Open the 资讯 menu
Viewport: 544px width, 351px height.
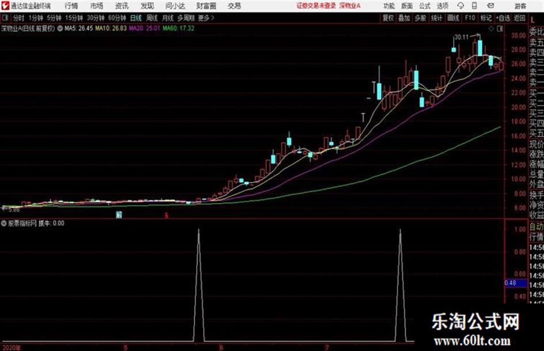pos(122,6)
